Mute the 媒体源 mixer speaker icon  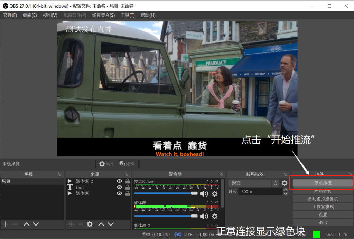(204, 216)
